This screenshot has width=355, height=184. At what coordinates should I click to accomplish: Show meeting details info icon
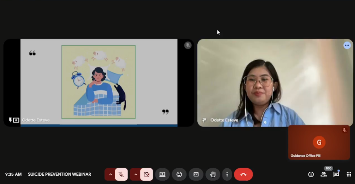(311, 174)
